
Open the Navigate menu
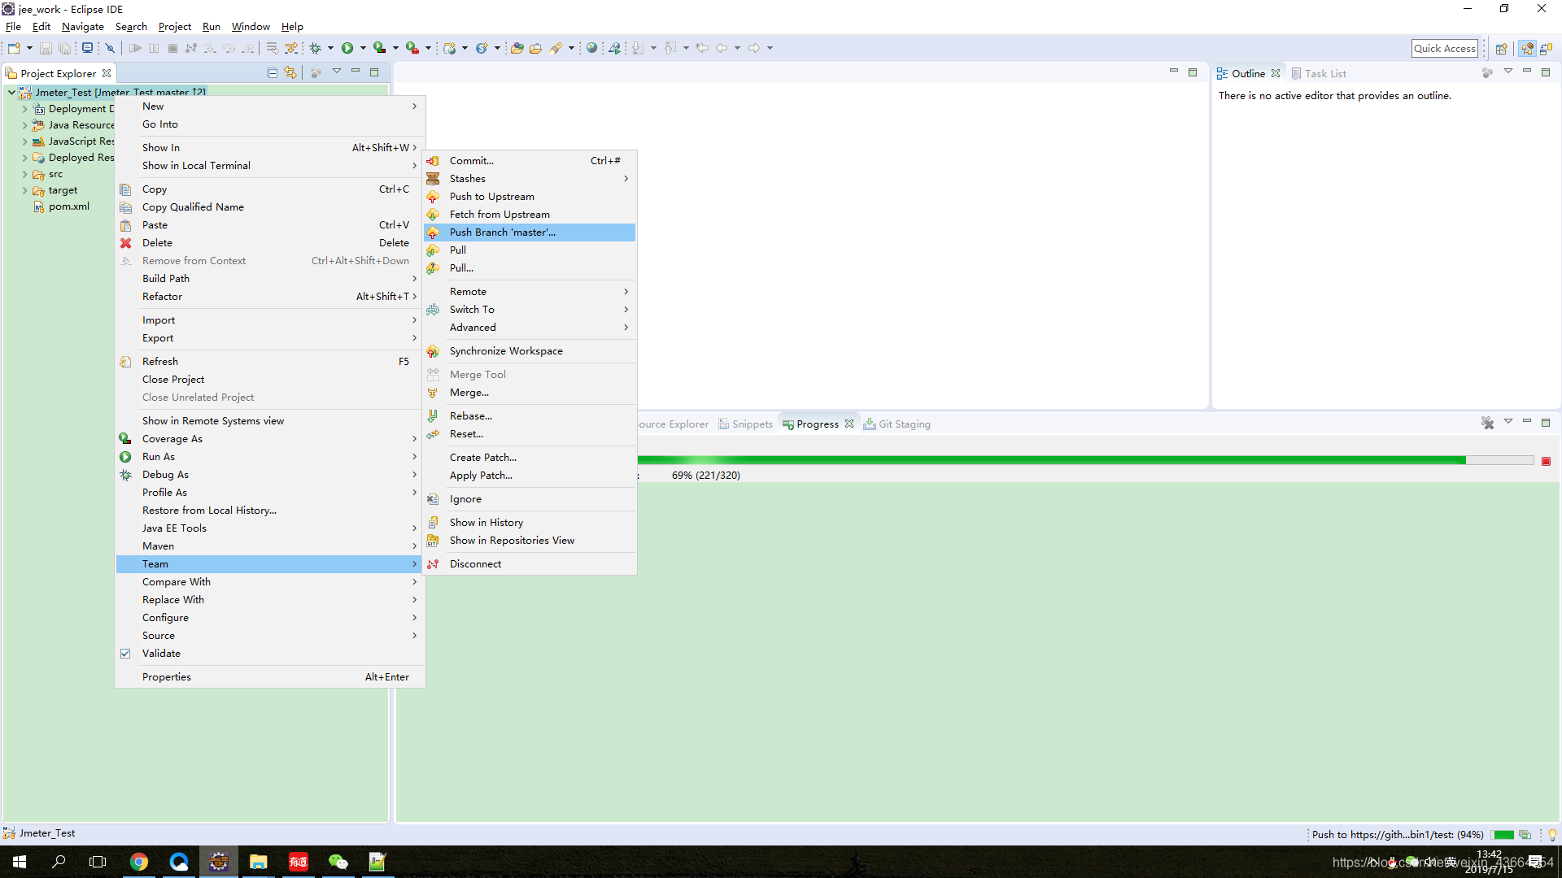[82, 27]
